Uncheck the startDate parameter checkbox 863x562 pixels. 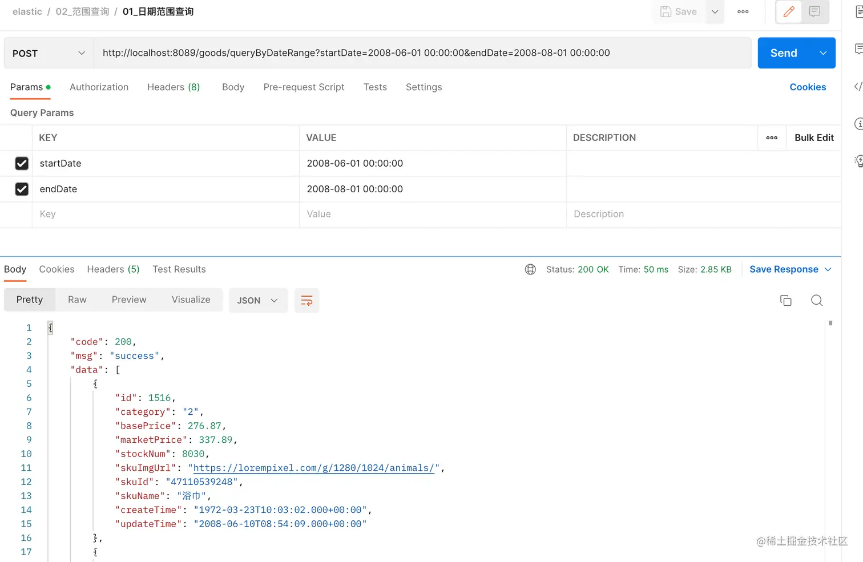[22, 163]
